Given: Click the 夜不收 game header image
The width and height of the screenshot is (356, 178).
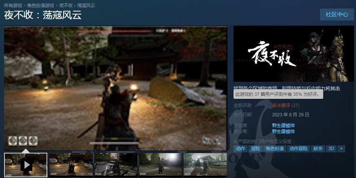Looking at the screenshot, I should coord(293,54).
